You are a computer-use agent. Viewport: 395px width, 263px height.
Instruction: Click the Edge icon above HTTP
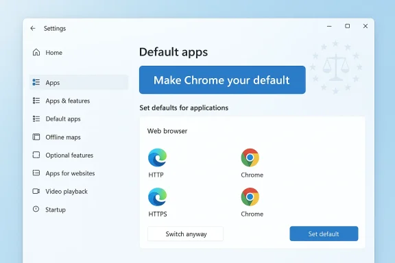(x=158, y=158)
